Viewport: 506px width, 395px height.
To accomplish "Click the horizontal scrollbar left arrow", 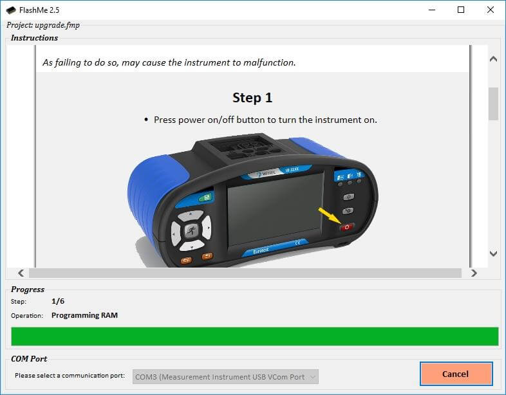I will coord(21,273).
